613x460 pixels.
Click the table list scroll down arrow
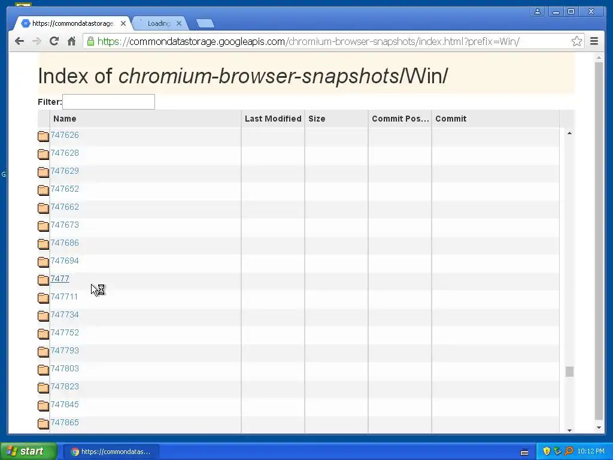click(570, 430)
